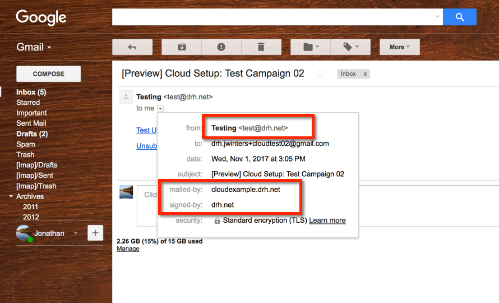Open the 2012 archive label
This screenshot has width=499, height=303.
pos(31,217)
